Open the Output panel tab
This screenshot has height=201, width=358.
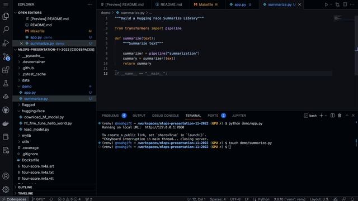(x=139, y=116)
